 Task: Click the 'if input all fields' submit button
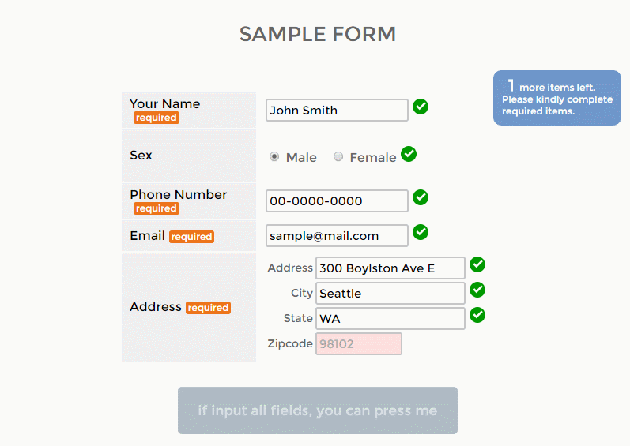(318, 410)
